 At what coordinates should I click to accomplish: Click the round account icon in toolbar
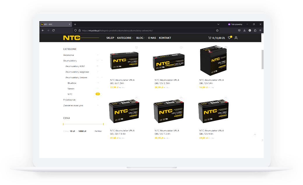[250, 30]
